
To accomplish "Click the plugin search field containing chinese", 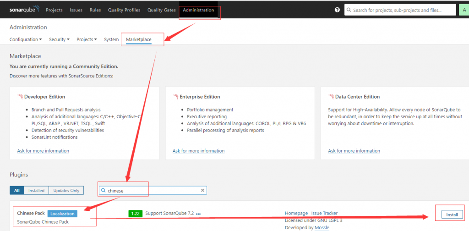I will pyautogui.click(x=153, y=190).
